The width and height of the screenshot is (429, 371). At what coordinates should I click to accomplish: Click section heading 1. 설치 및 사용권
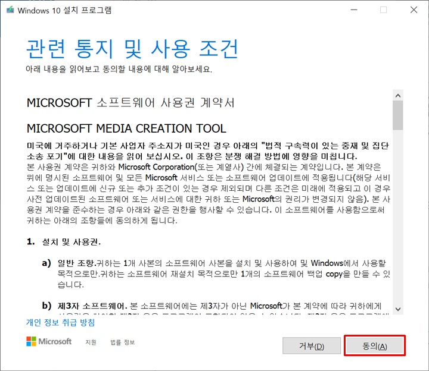[x=64, y=241]
